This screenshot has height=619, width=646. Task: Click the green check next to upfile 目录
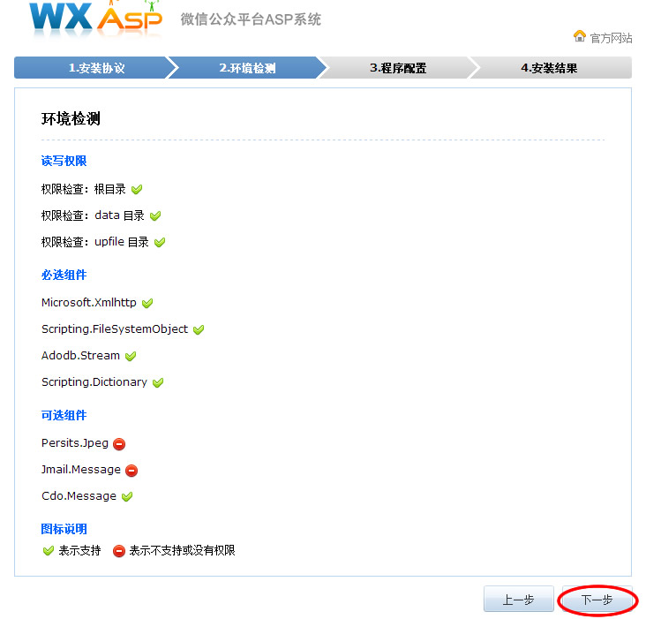160,242
